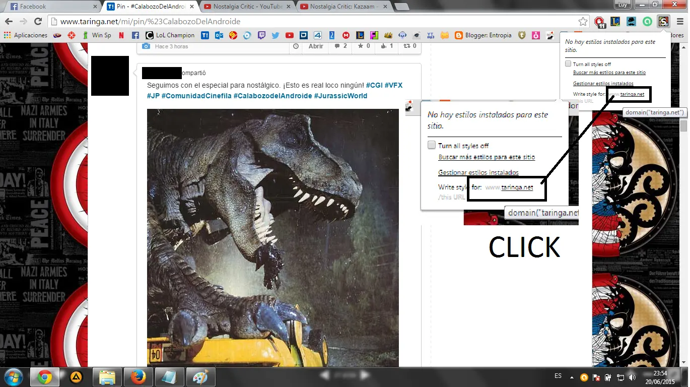Viewport: 690px width, 387px height.
Task: Open the blue alien head bookmark
Action: (402, 35)
